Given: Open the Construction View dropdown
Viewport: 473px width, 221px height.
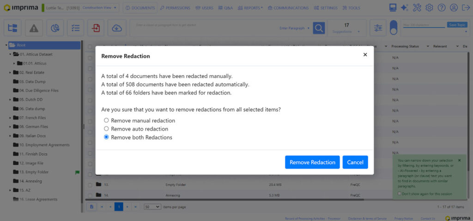Looking at the screenshot, I should point(100,8).
